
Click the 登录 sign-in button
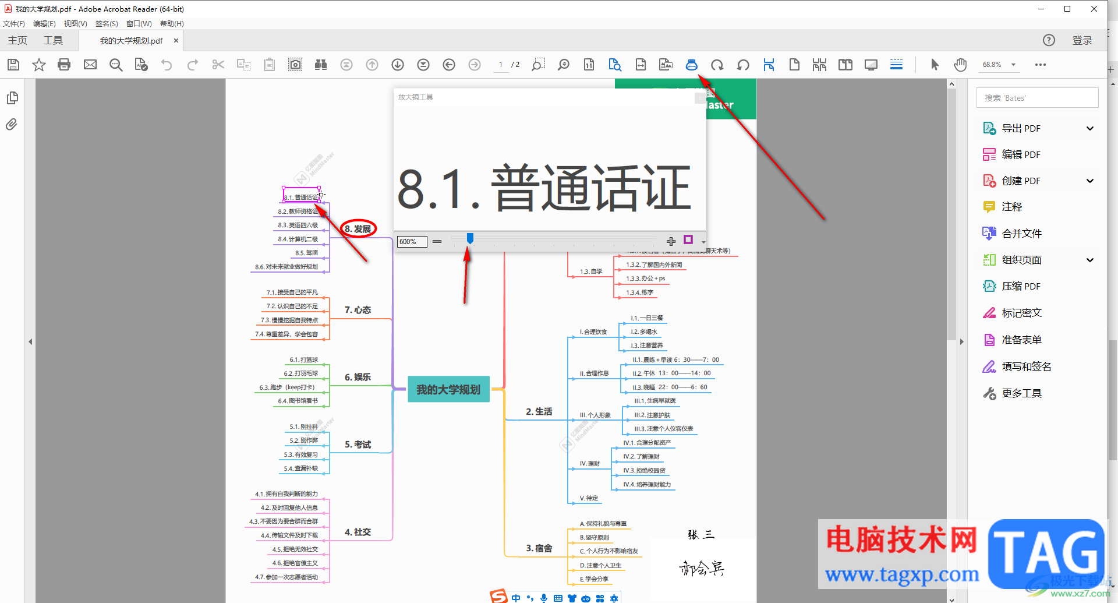1082,40
